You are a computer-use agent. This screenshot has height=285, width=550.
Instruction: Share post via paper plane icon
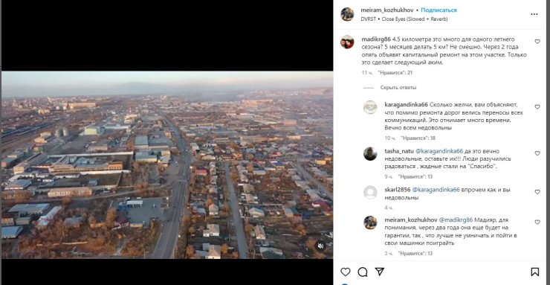[379, 272]
